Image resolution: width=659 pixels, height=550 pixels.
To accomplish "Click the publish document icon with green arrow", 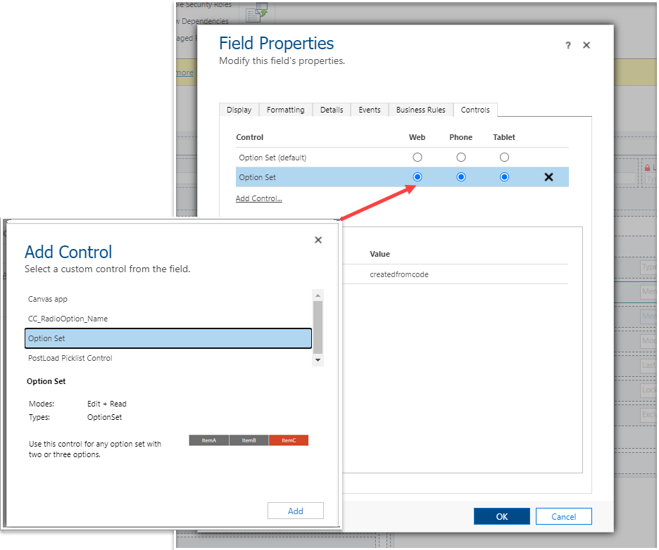I will 255,13.
